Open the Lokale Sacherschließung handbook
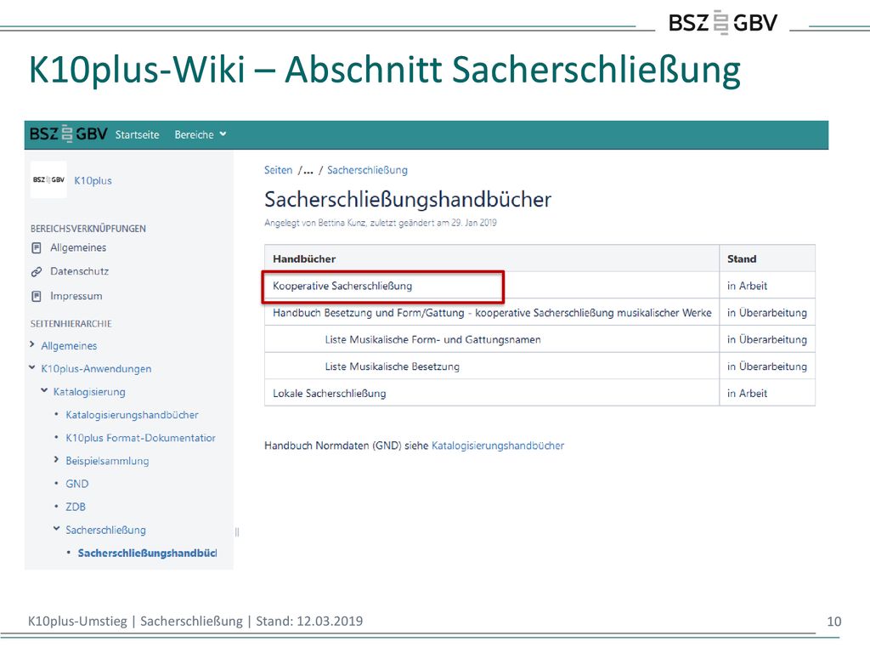The image size is (870, 653). 329,393
